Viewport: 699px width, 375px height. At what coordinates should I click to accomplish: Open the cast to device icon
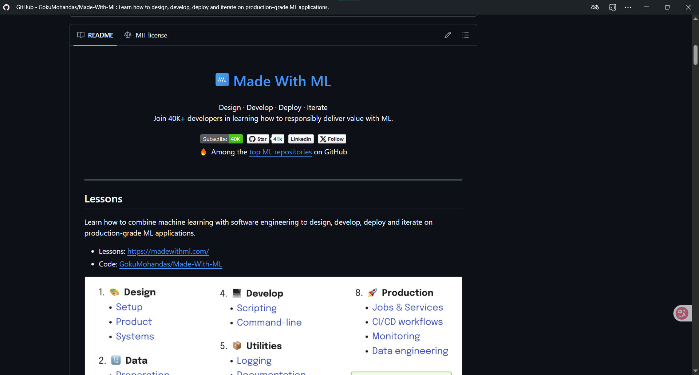612,7
